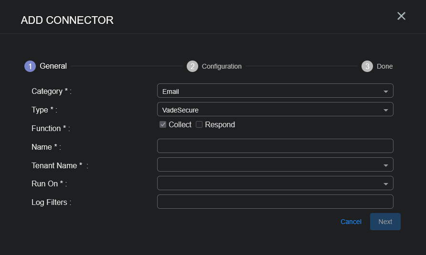Click the Type field's dropdown arrow
The height and width of the screenshot is (255, 426).
click(x=385, y=110)
